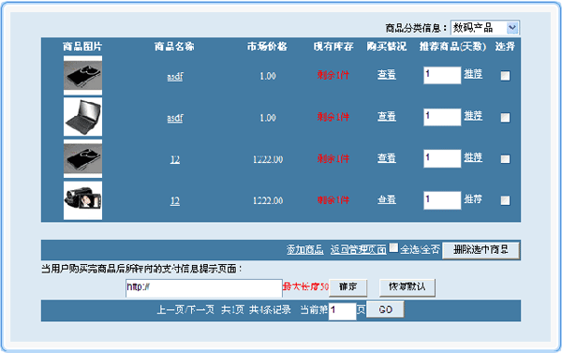Tick the 选择 checkbox in the first asdf row
Image resolution: width=562 pixels, height=353 pixels.
tap(506, 76)
